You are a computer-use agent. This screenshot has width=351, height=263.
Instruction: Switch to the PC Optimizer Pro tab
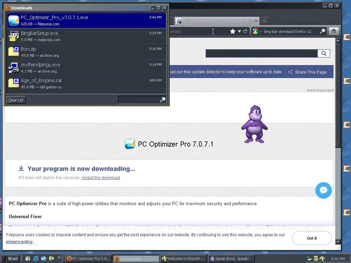tap(217, 21)
